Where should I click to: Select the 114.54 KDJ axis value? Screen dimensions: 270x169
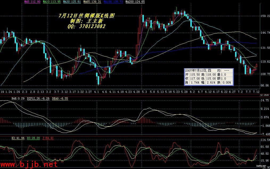265,140
